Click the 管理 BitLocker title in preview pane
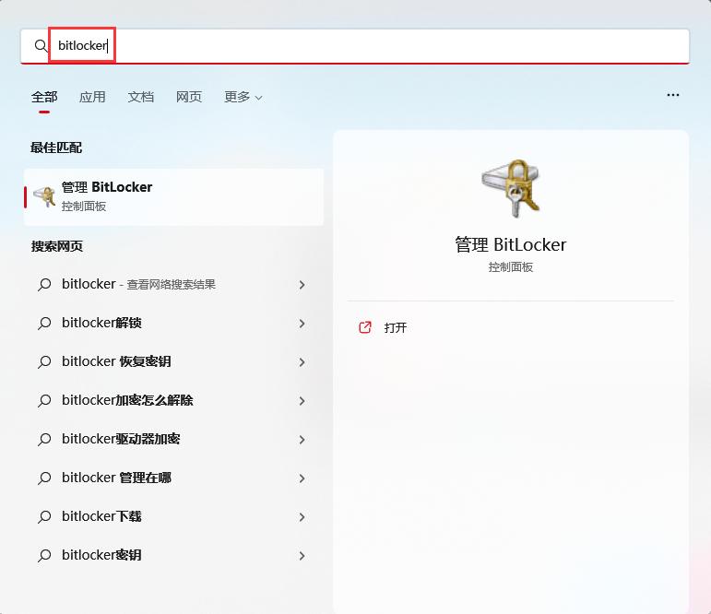The height and width of the screenshot is (614, 711). click(511, 245)
